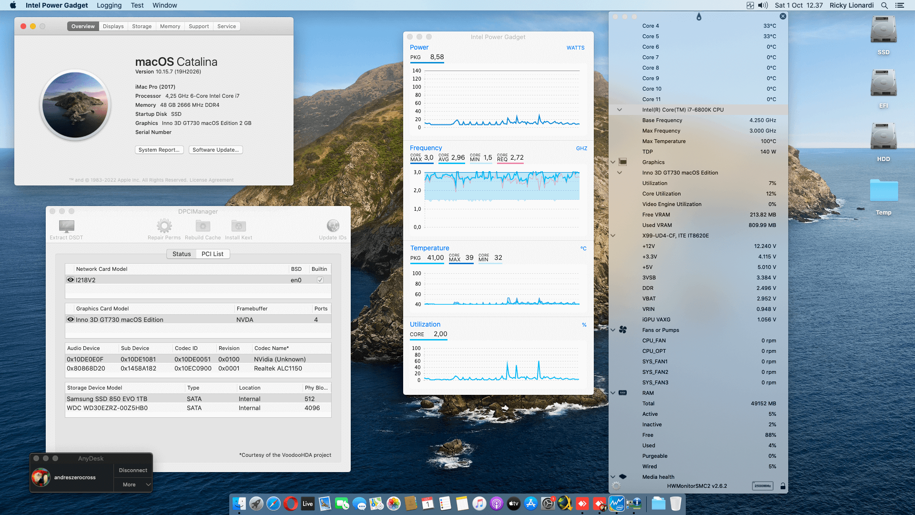Switch to Service tab in About This Mac

tap(227, 26)
